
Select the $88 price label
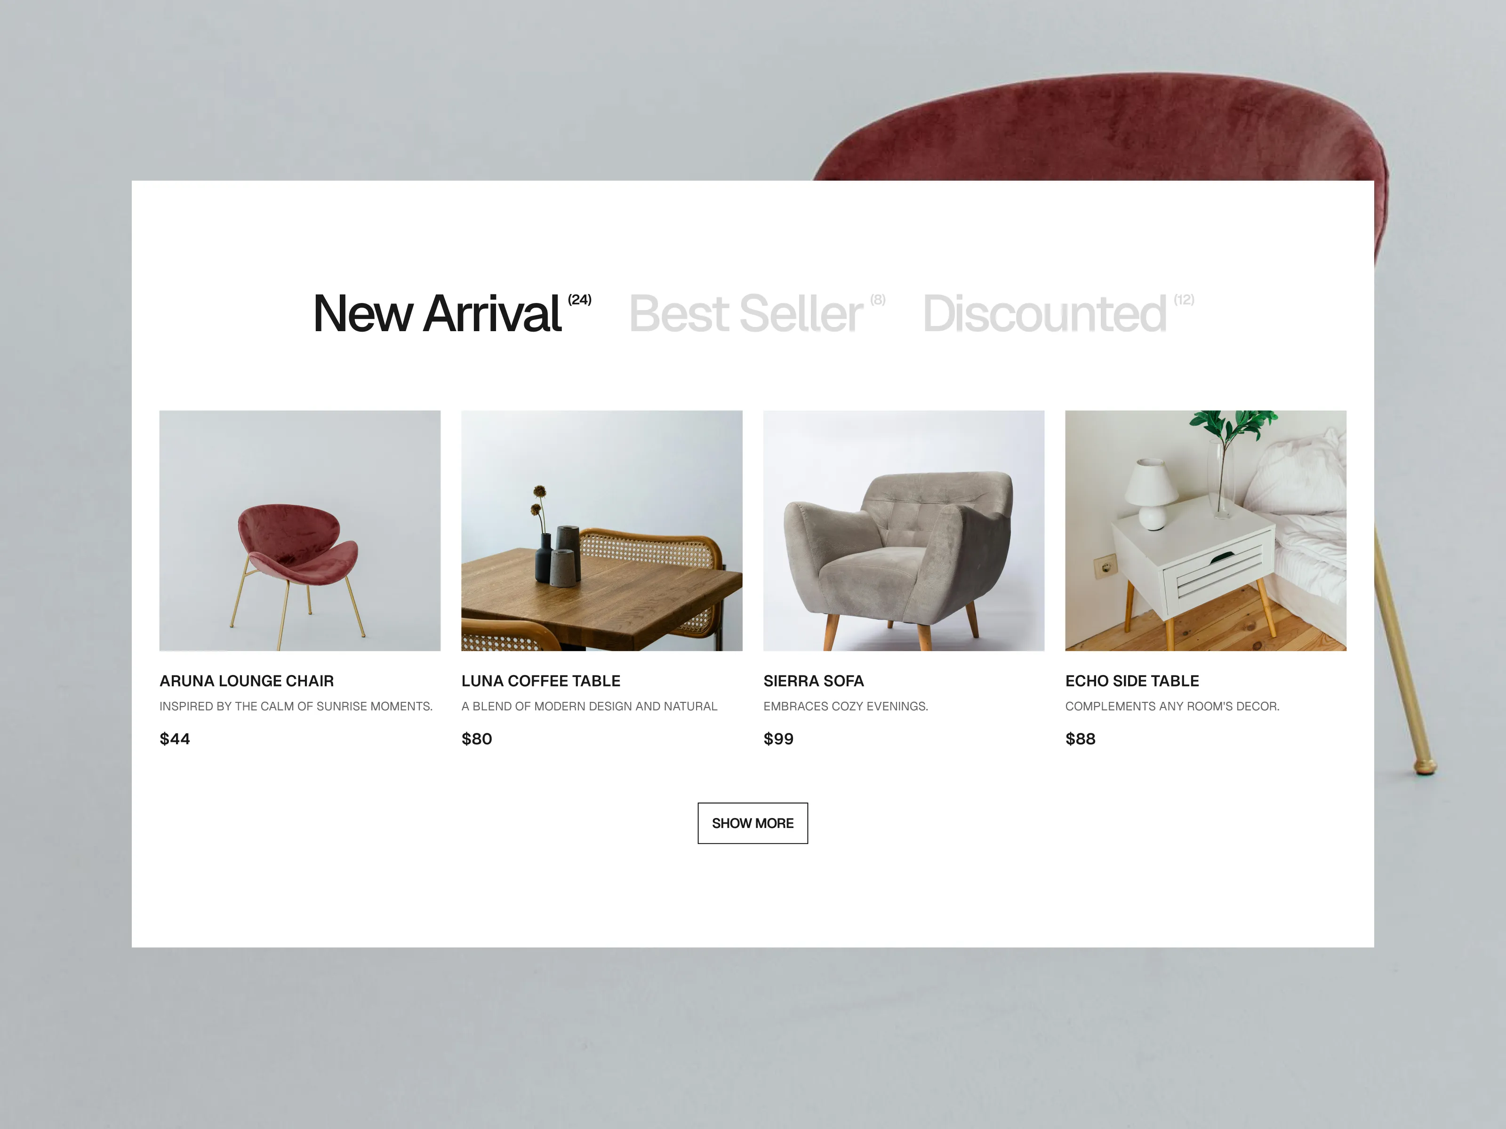1081,739
